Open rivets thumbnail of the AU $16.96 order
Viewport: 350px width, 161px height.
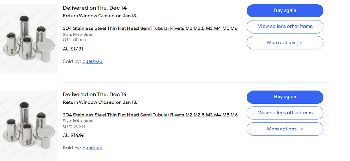(28, 125)
